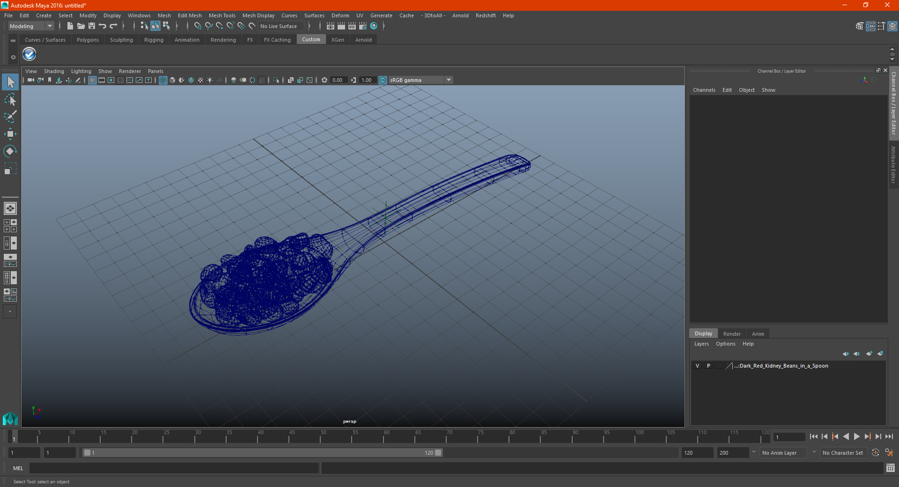Open the No Live Surface field
899x487 pixels.
pos(281,26)
